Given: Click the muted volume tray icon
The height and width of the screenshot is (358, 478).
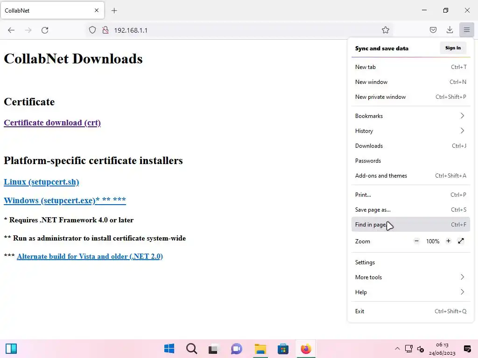Looking at the screenshot, I should (421, 349).
